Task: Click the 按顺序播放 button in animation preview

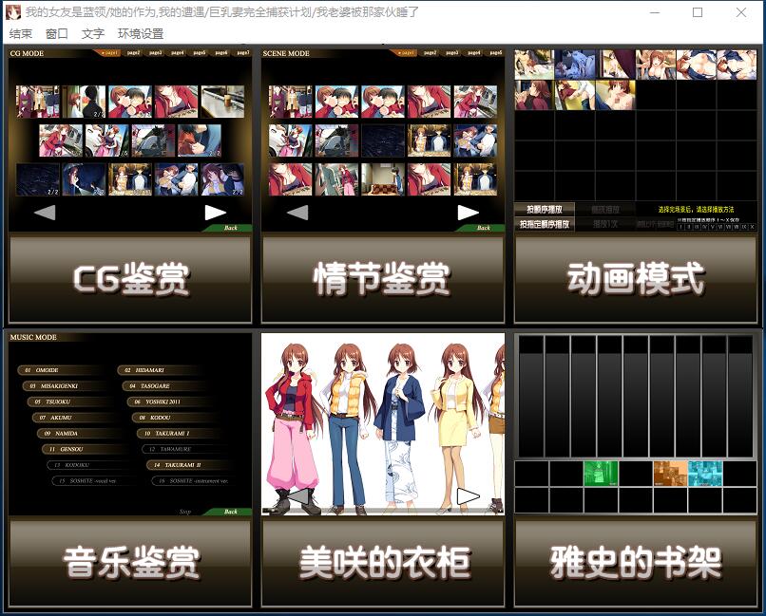Action: point(545,209)
